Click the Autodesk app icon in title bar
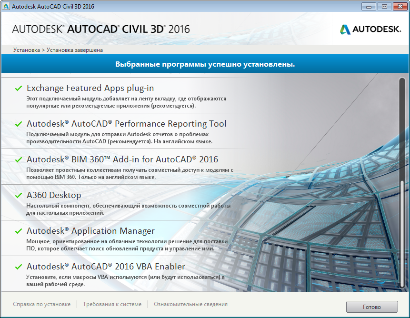Screen dimensions: 410x318 click(x=6, y=6)
